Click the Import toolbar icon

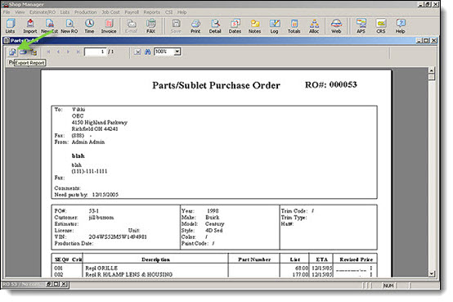[x=30, y=25]
